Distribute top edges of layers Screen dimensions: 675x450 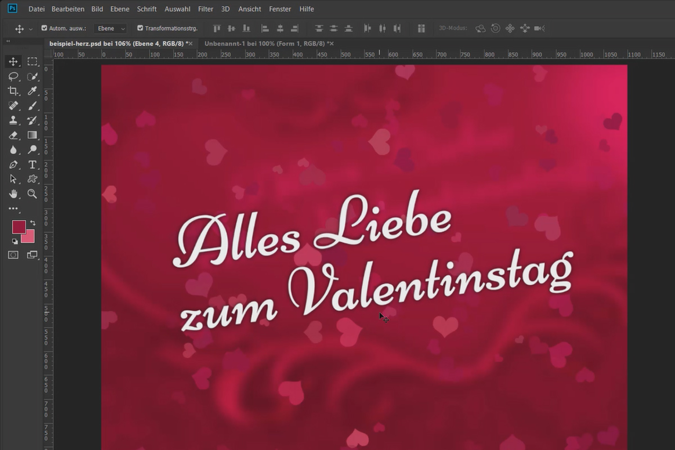(x=319, y=28)
